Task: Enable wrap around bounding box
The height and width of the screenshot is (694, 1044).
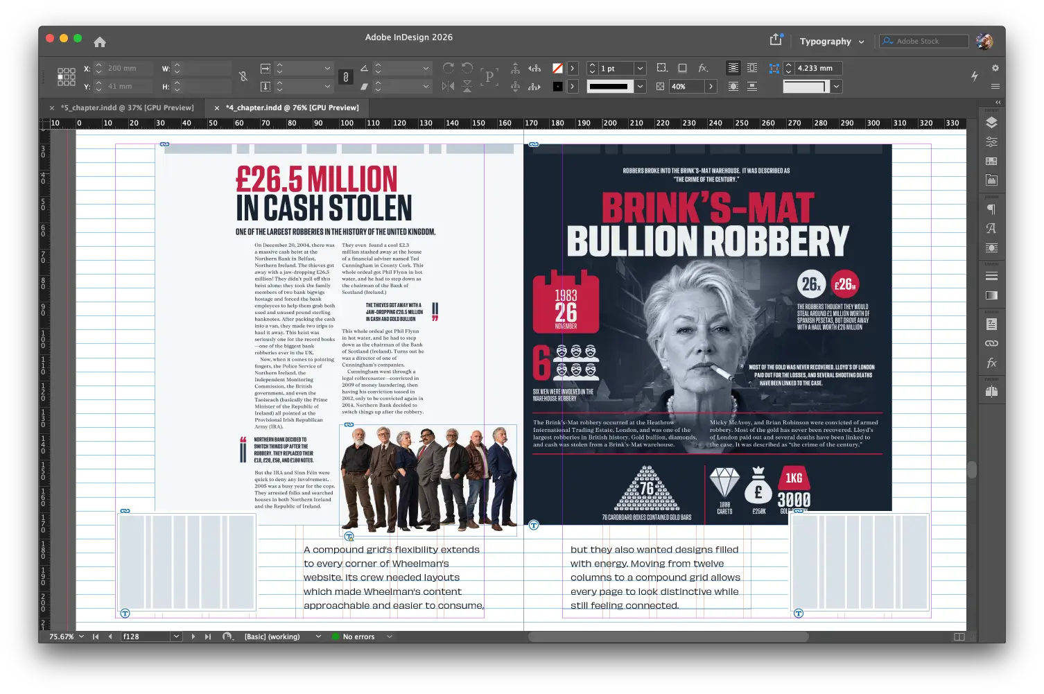Action: click(x=752, y=68)
